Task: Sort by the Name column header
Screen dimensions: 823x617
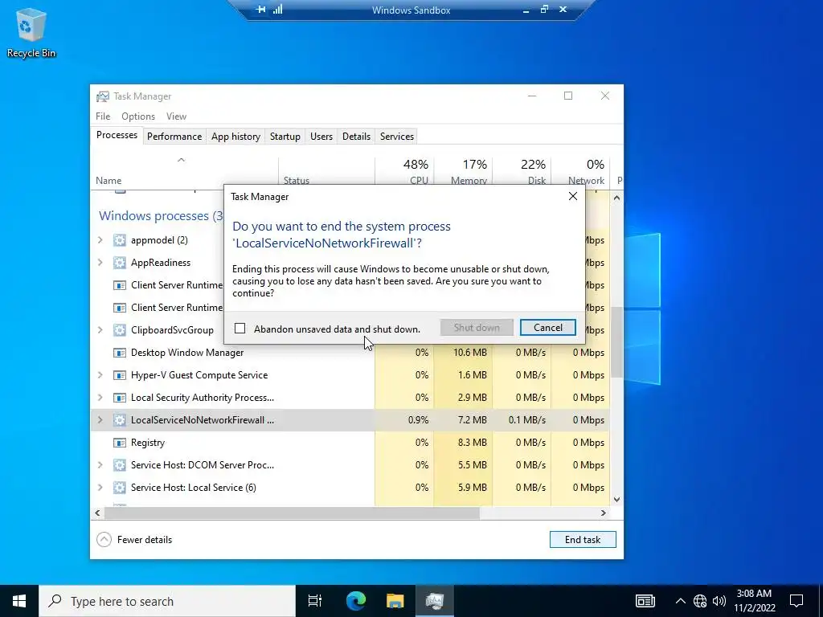Action: pos(184,171)
